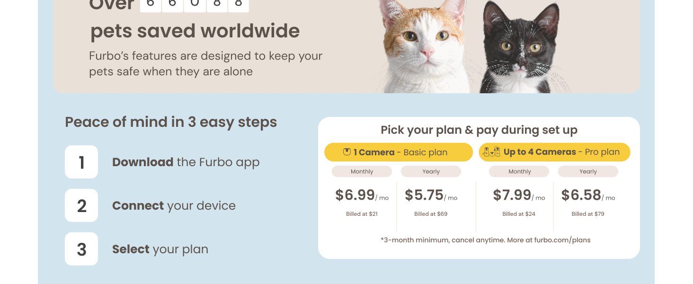The height and width of the screenshot is (284, 693).
Task: Choose Yearly under the Pro plan
Action: pyautogui.click(x=588, y=171)
